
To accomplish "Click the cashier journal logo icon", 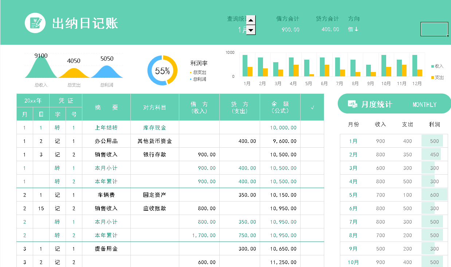I will pyautogui.click(x=35, y=23).
